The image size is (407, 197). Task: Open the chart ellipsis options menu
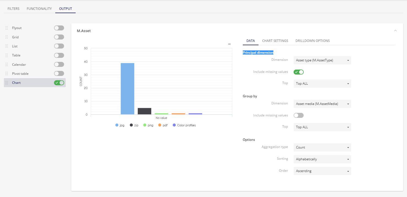pos(229,44)
